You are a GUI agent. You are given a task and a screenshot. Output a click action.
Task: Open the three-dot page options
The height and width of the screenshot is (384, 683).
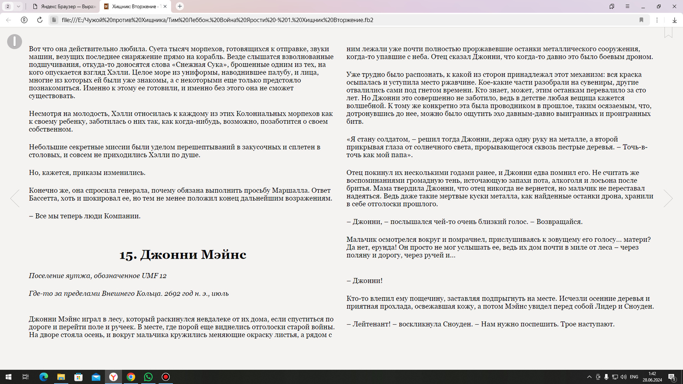click(657, 20)
